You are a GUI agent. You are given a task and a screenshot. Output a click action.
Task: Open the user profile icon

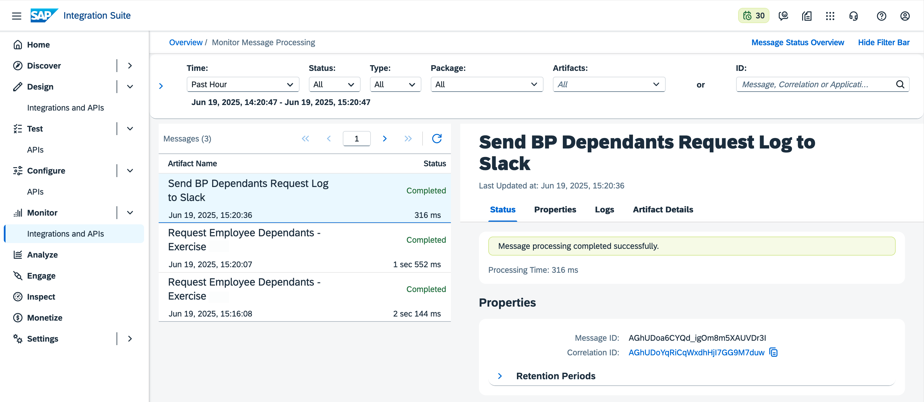coord(905,16)
